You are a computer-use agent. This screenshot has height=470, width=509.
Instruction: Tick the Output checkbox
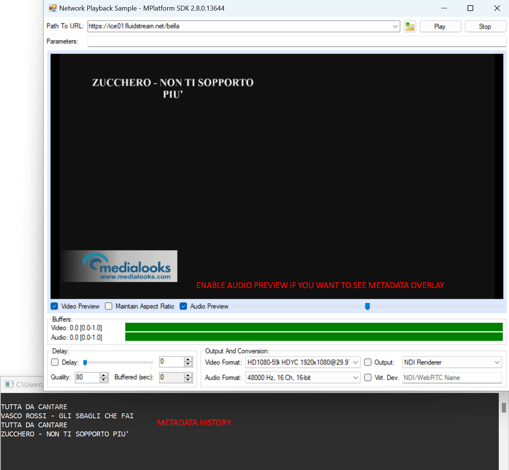[x=368, y=362]
